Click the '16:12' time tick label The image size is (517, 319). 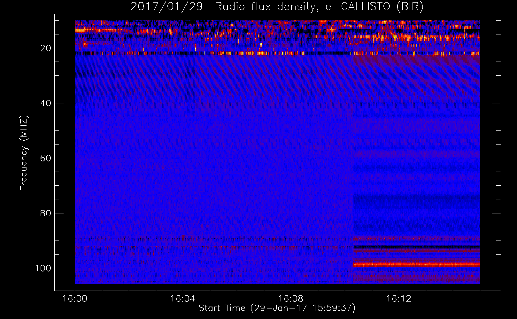pyautogui.click(x=399, y=299)
